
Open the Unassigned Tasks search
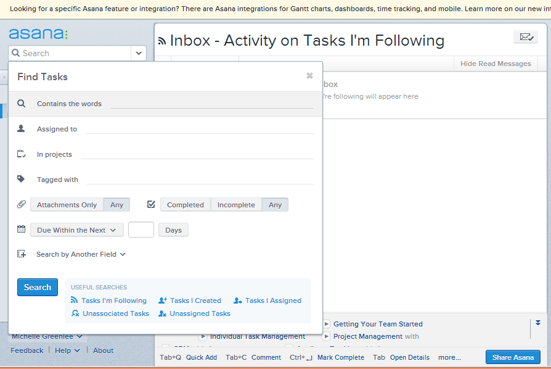[x=200, y=313]
